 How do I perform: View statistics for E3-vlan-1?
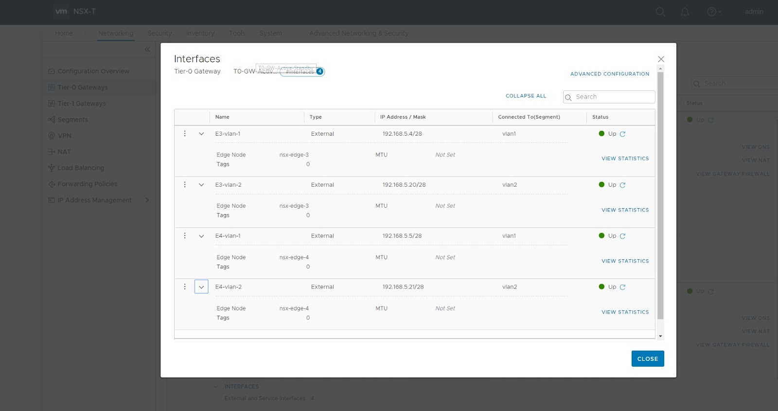[x=625, y=159]
